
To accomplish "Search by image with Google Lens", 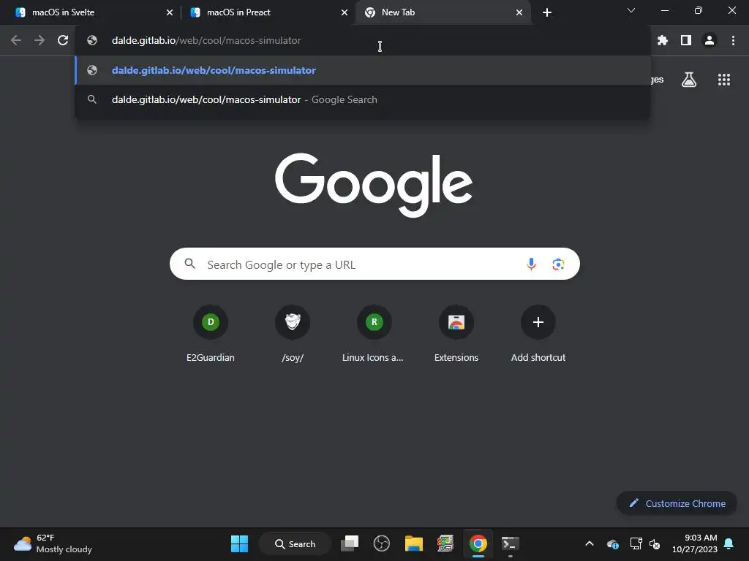I will pos(558,264).
